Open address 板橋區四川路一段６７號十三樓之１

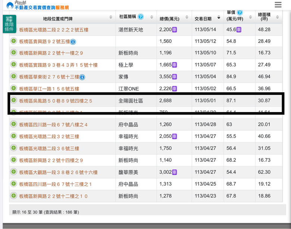point(56,184)
